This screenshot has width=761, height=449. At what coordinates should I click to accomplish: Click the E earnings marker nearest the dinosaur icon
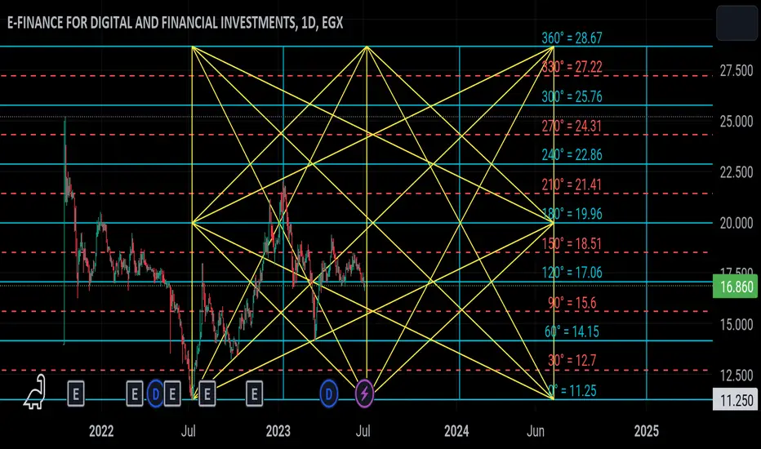click(x=76, y=393)
